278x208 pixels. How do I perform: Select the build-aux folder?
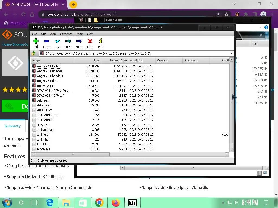(42, 100)
